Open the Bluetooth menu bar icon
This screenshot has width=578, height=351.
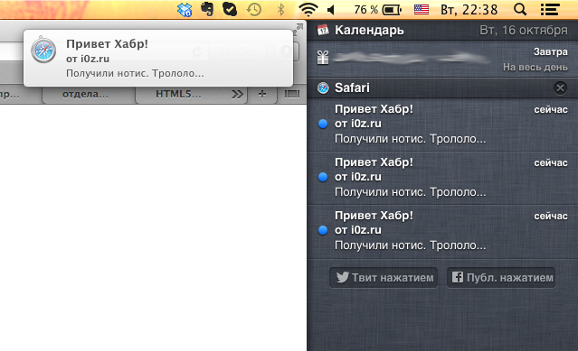click(281, 10)
